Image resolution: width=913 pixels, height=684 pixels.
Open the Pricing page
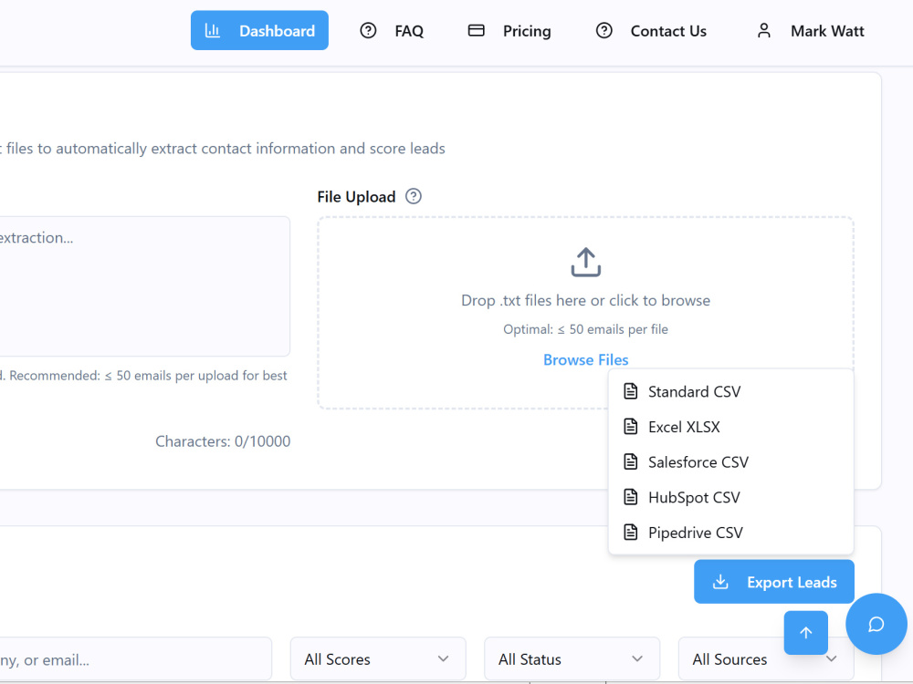509,30
